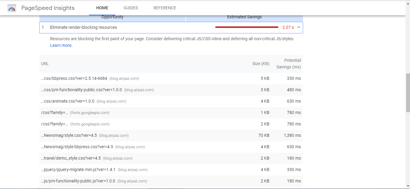Click 630 ms savings for style-bbpress.css
This screenshot has height=189, width=410.
(294, 147)
